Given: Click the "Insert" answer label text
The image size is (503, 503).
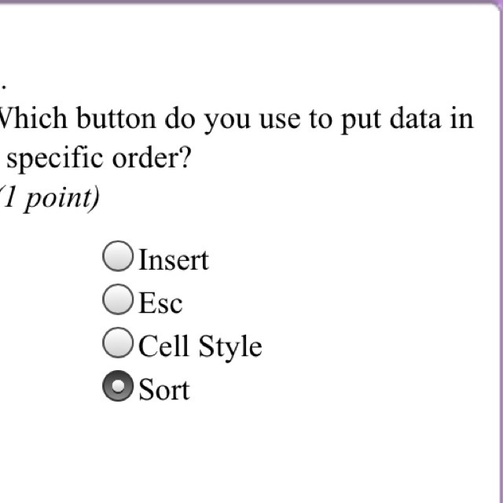Looking at the screenshot, I should (x=174, y=259).
